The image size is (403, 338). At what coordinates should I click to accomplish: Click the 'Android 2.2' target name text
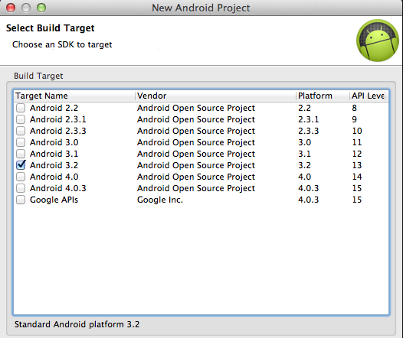tap(54, 108)
